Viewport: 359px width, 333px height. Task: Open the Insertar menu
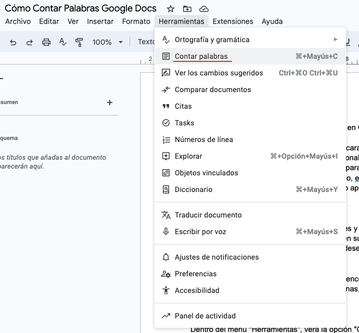click(x=100, y=21)
